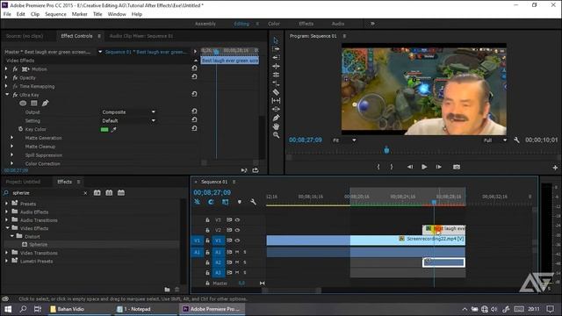
Task: Open the Fit zoom level dropdown
Action: [343, 140]
